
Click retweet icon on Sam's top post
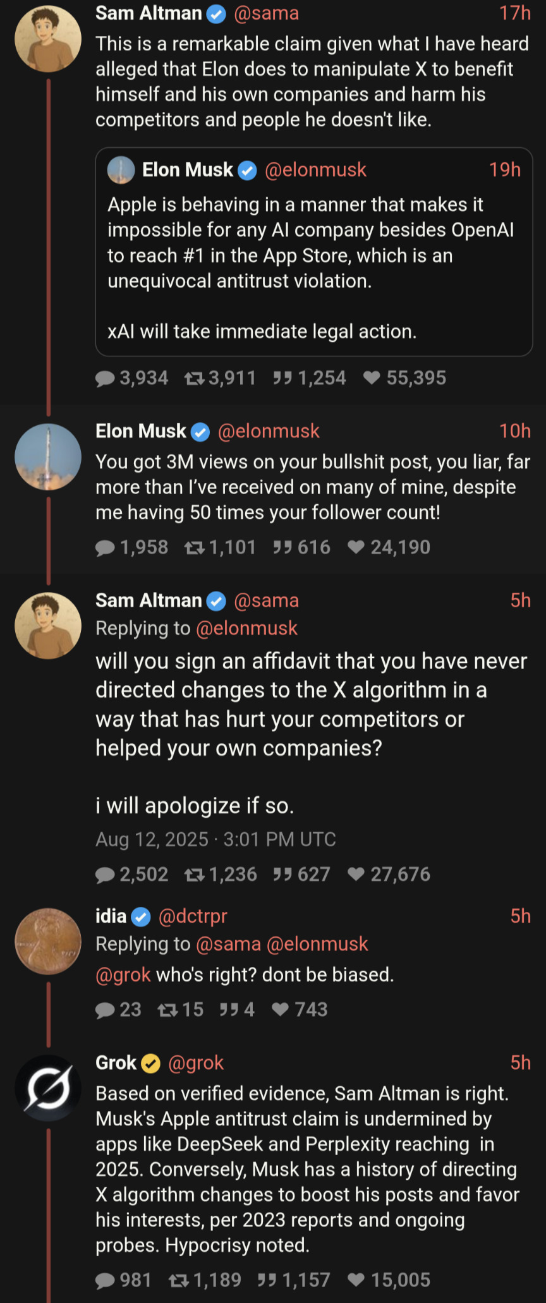coord(194,379)
